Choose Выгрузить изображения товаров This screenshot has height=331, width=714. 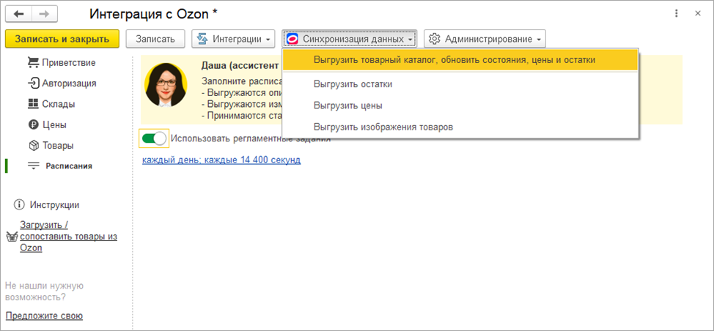pos(383,127)
